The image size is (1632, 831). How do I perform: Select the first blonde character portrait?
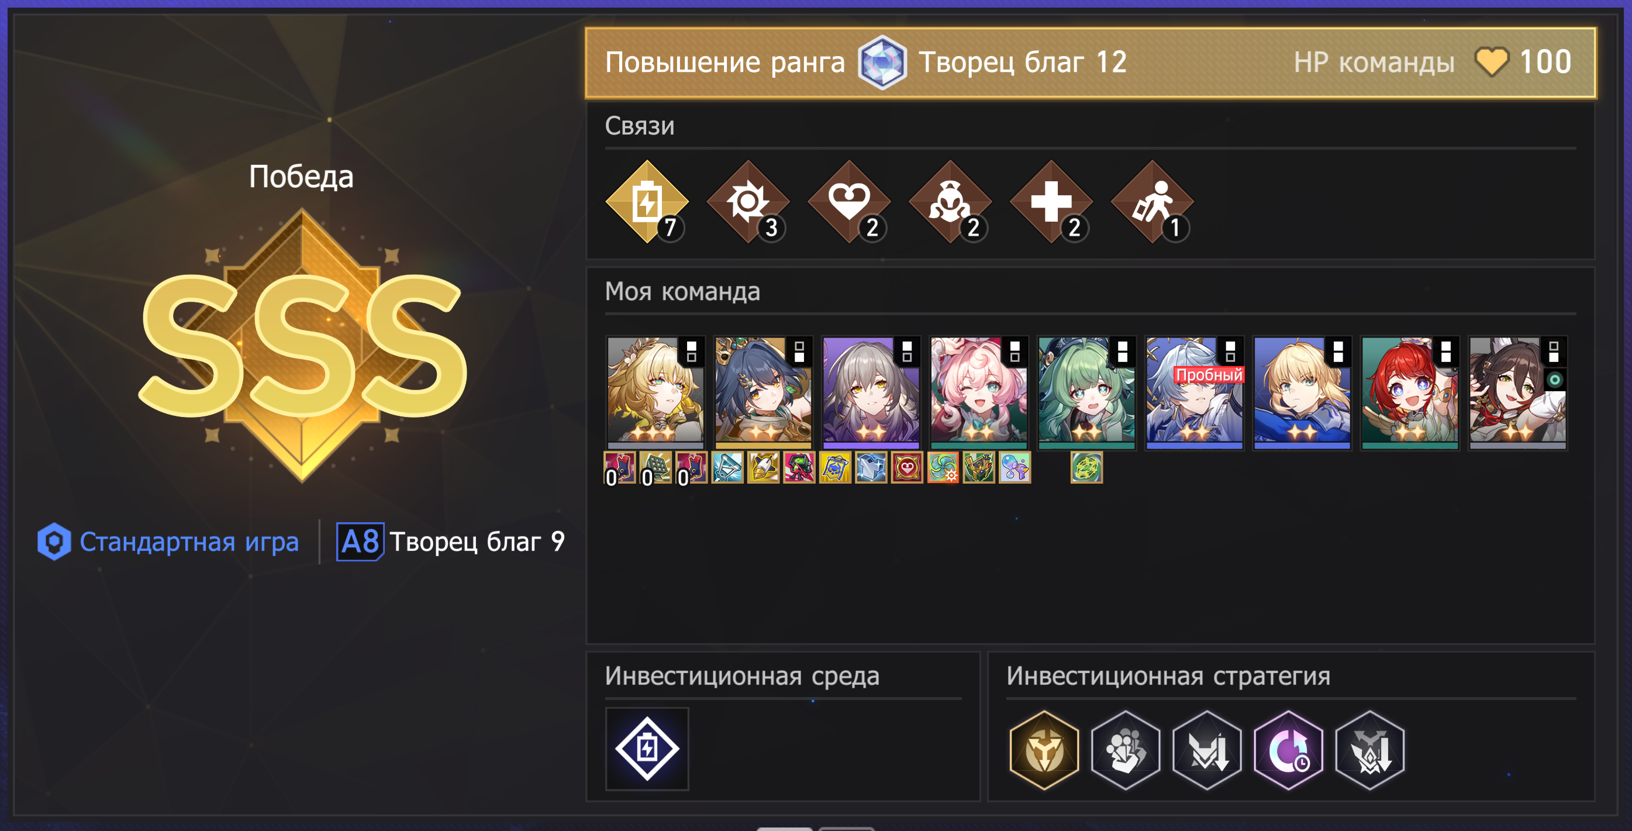pyautogui.click(x=655, y=393)
